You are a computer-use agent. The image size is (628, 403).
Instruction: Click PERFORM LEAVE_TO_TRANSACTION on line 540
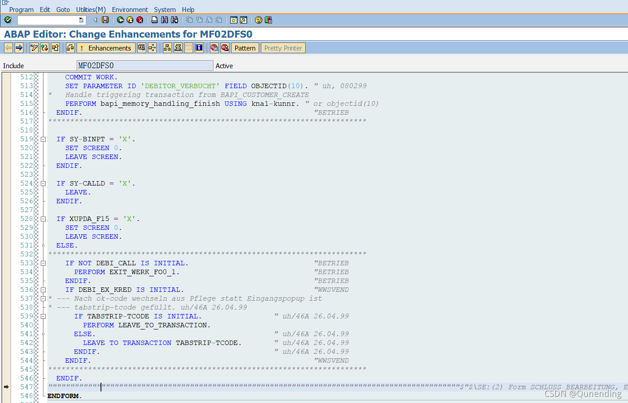[x=147, y=325]
